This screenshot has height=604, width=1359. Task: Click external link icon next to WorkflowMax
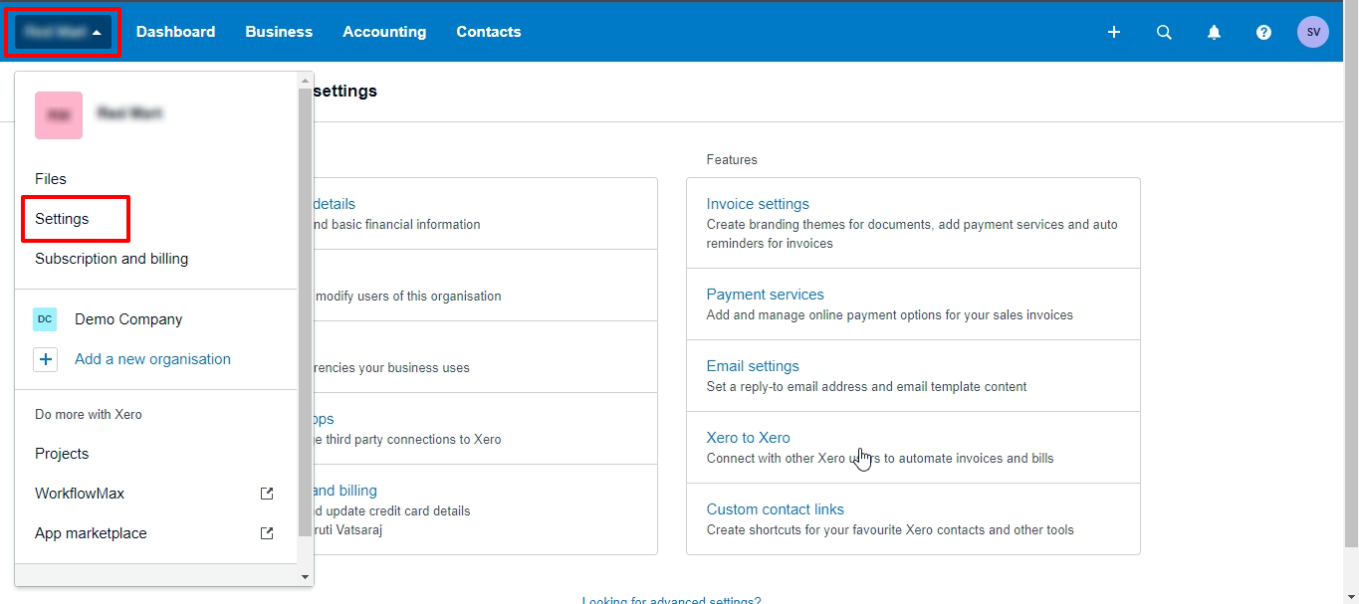267,494
